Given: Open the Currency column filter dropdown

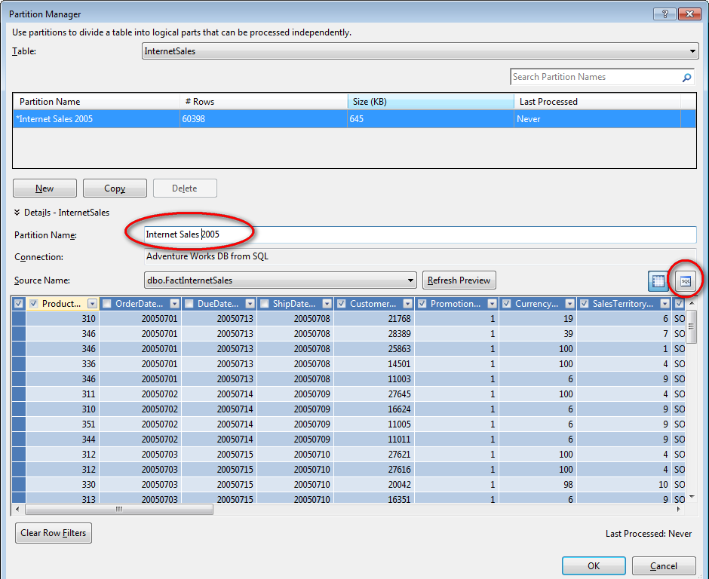Looking at the screenshot, I should point(569,304).
